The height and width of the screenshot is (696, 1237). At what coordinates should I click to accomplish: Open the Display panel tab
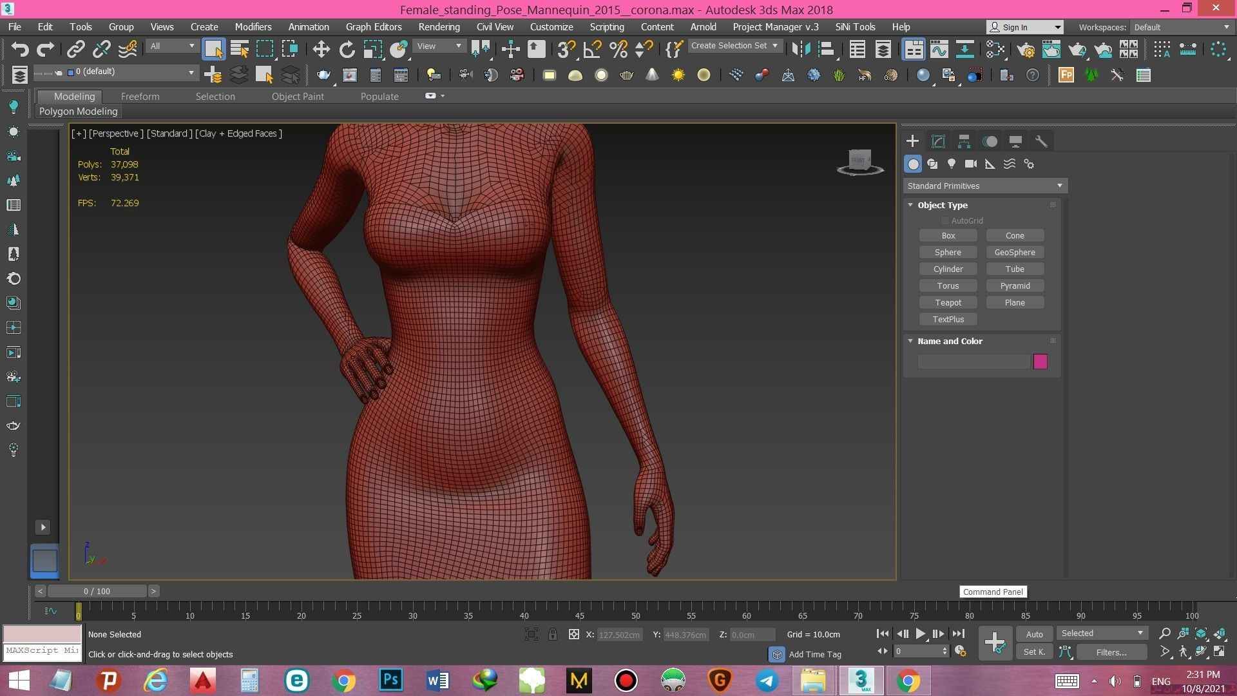[x=1015, y=141]
